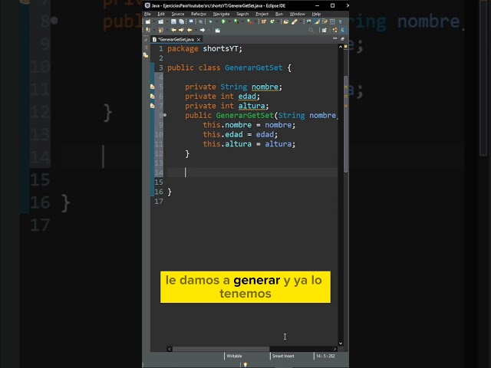This screenshot has width=491, height=368.
Task: Click the editor scroll-down arrow
Action: (x=341, y=343)
